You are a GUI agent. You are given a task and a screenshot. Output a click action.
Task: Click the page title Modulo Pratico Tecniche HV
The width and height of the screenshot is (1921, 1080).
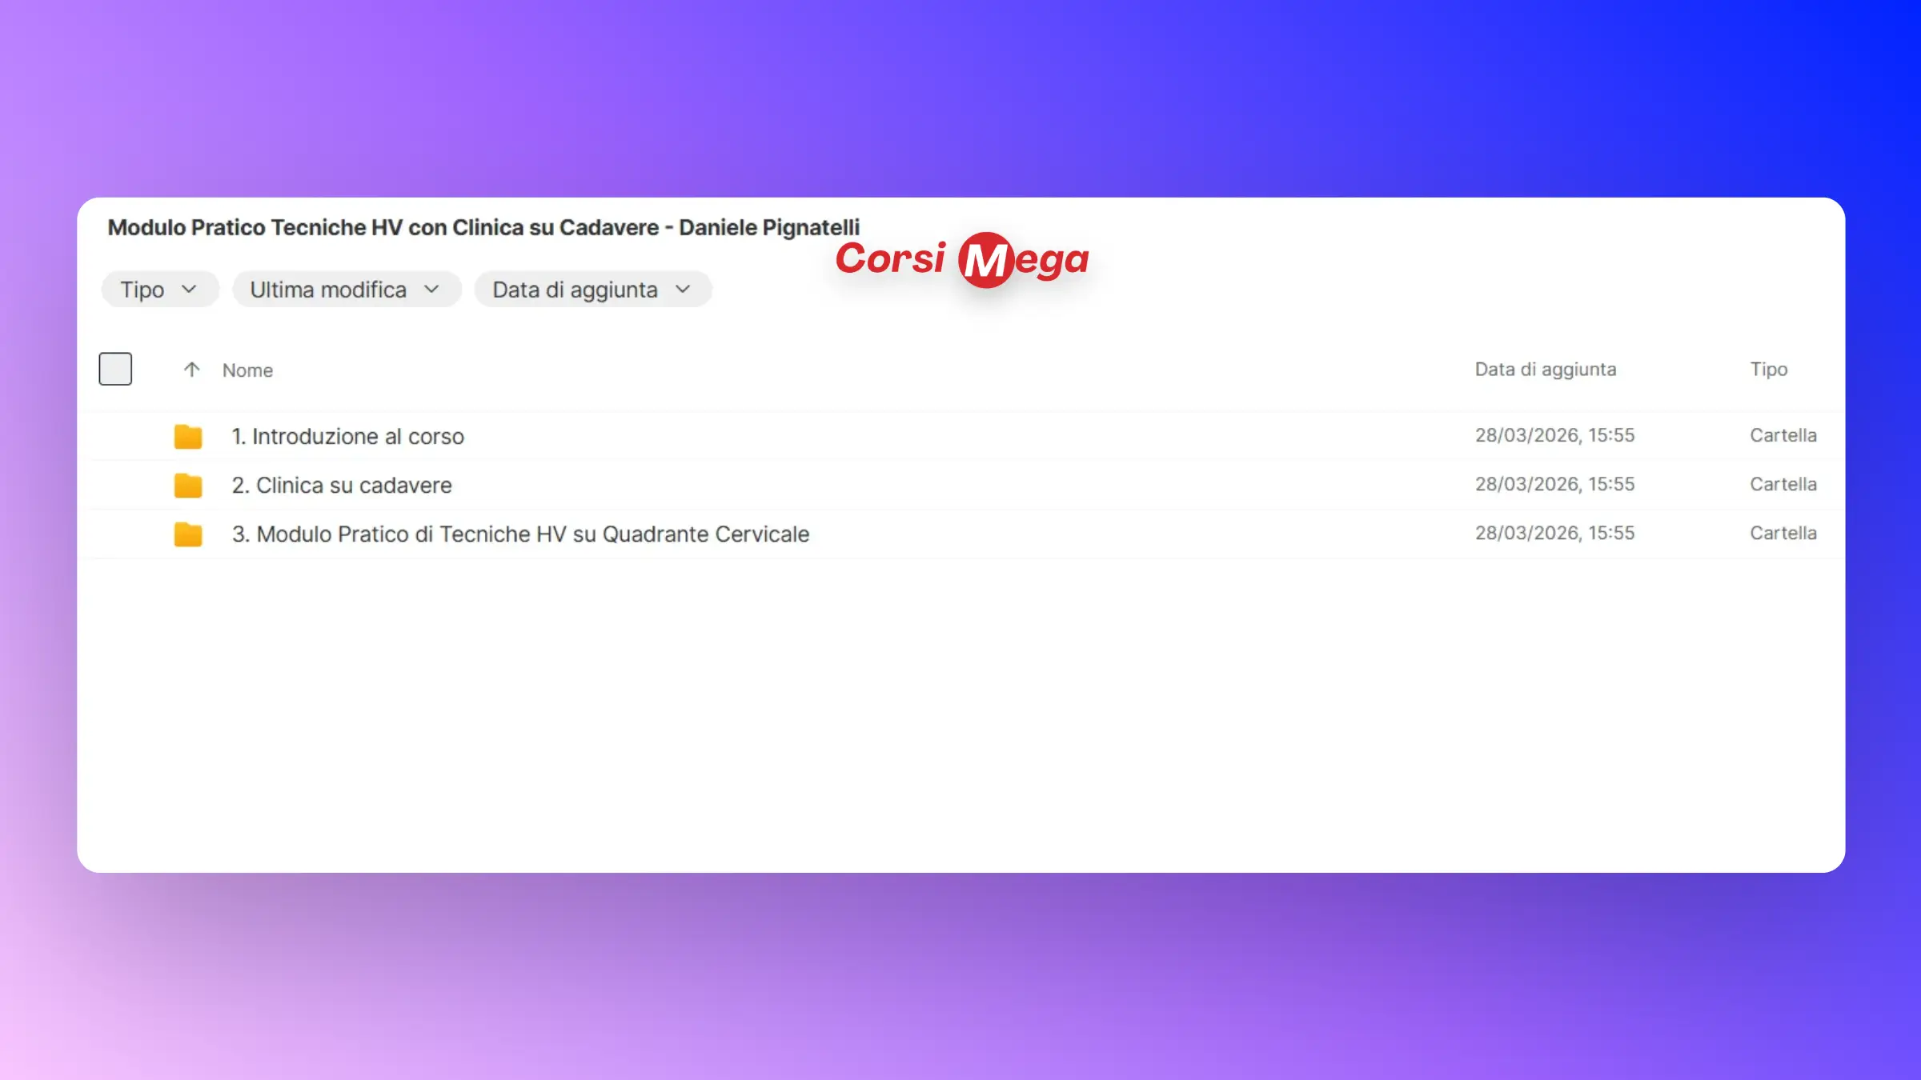(x=483, y=228)
